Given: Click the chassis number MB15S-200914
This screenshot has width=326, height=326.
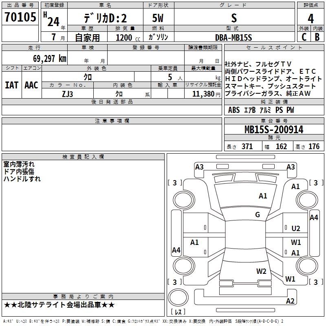Looking at the screenshot, I should [x=274, y=130].
